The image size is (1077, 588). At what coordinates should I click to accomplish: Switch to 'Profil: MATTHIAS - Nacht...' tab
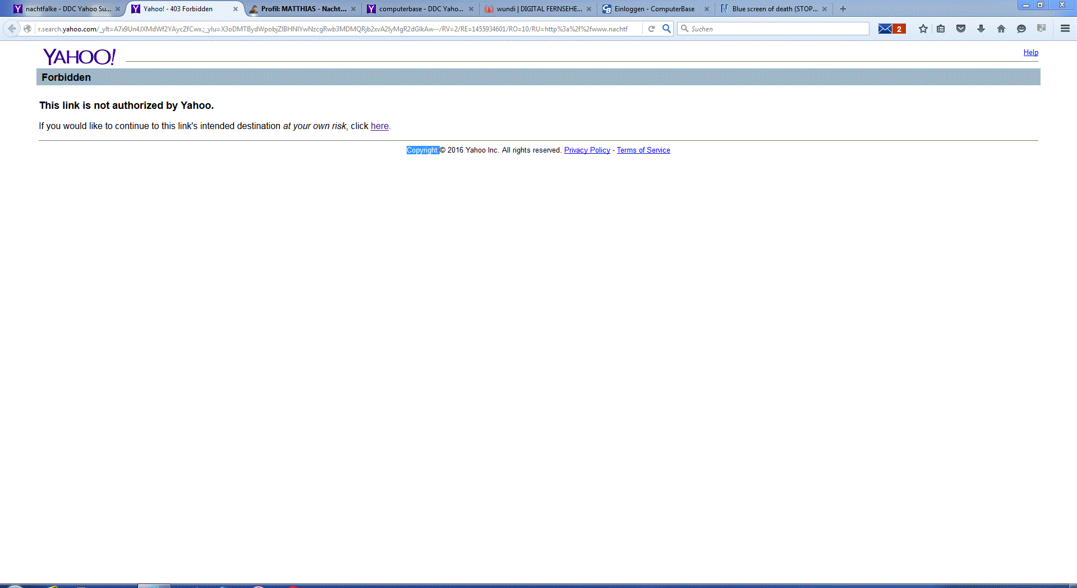tap(303, 9)
